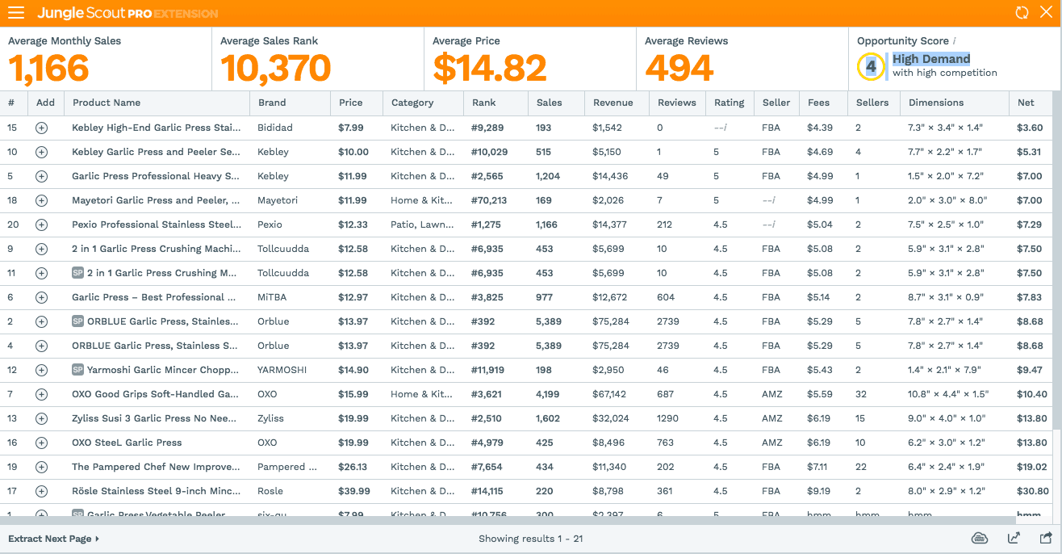The height and width of the screenshot is (554, 1062).
Task: Click seller info icon in Pexio row
Action: pos(773,225)
